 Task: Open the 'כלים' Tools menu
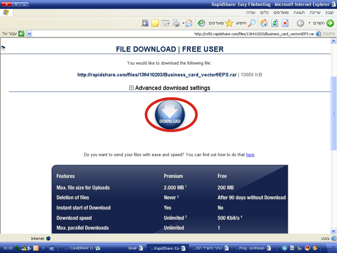click(x=265, y=13)
